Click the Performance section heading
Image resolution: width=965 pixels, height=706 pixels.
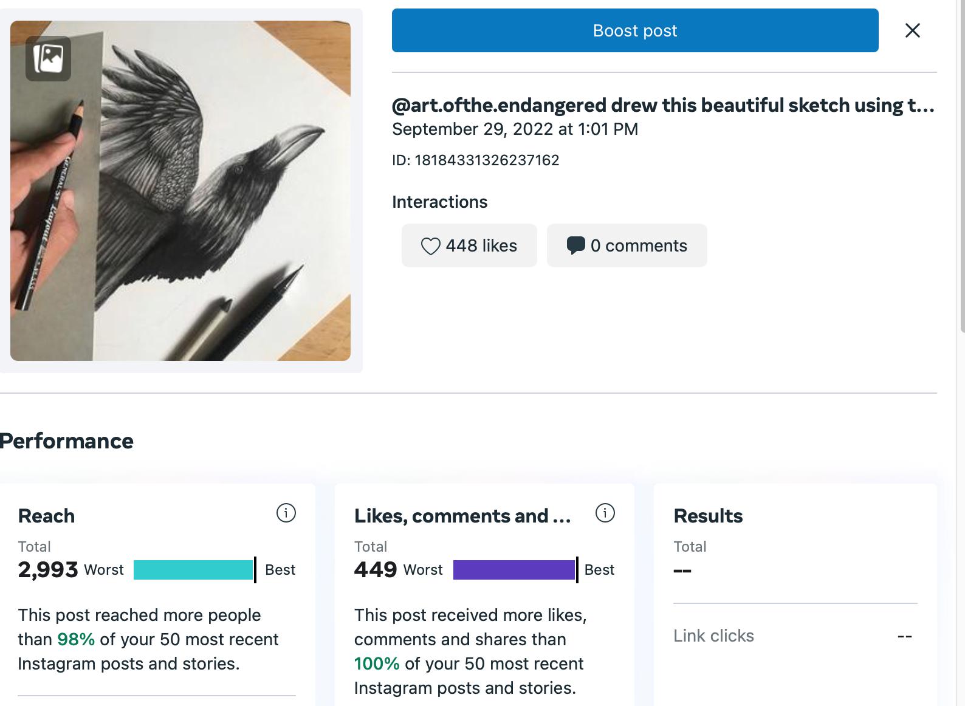point(67,441)
